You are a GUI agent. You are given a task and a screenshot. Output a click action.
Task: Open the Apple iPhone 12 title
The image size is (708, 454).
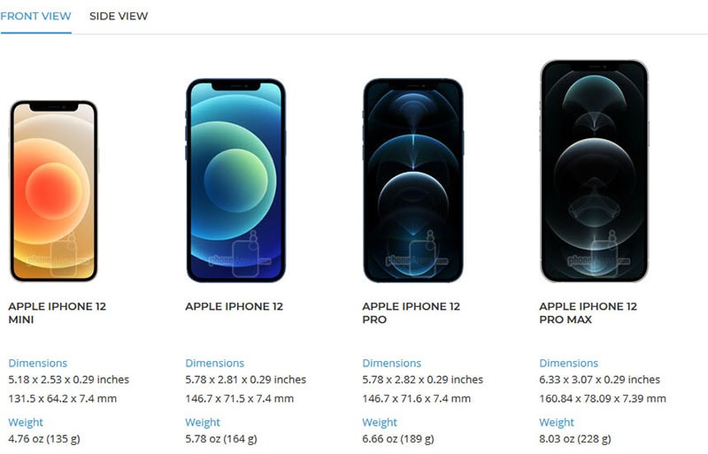coord(234,306)
